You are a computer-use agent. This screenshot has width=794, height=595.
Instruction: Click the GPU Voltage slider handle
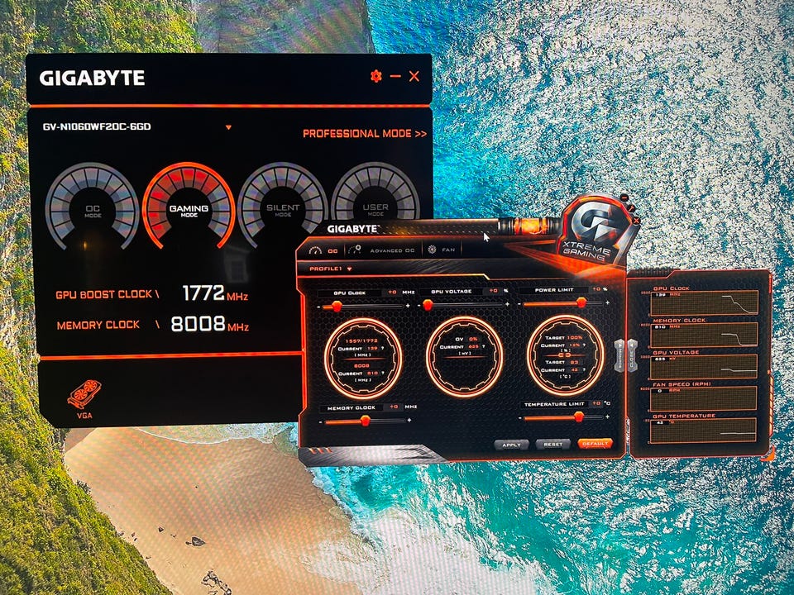coord(428,305)
